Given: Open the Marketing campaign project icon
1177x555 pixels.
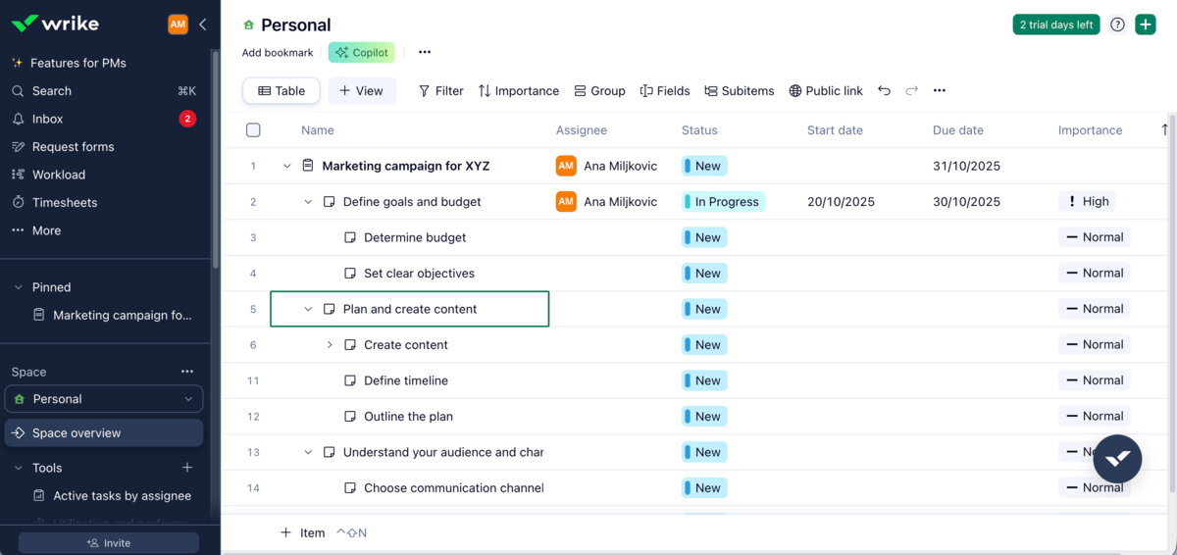Looking at the screenshot, I should click(x=308, y=166).
